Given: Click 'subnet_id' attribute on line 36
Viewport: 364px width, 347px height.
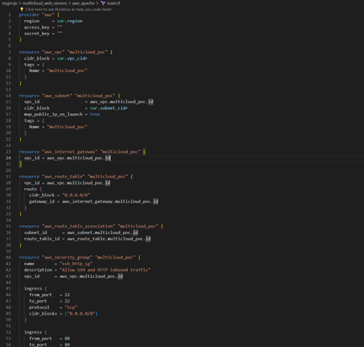Looking at the screenshot, I should pyautogui.click(x=35, y=233).
